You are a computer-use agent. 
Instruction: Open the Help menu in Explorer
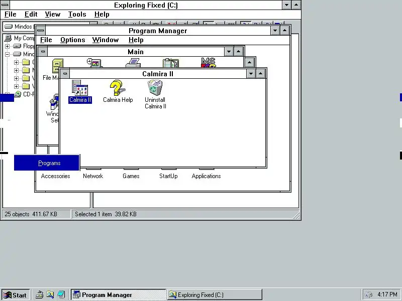click(x=102, y=15)
